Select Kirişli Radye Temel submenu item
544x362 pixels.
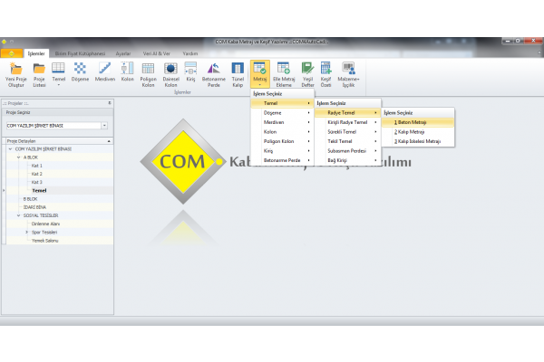click(348, 122)
